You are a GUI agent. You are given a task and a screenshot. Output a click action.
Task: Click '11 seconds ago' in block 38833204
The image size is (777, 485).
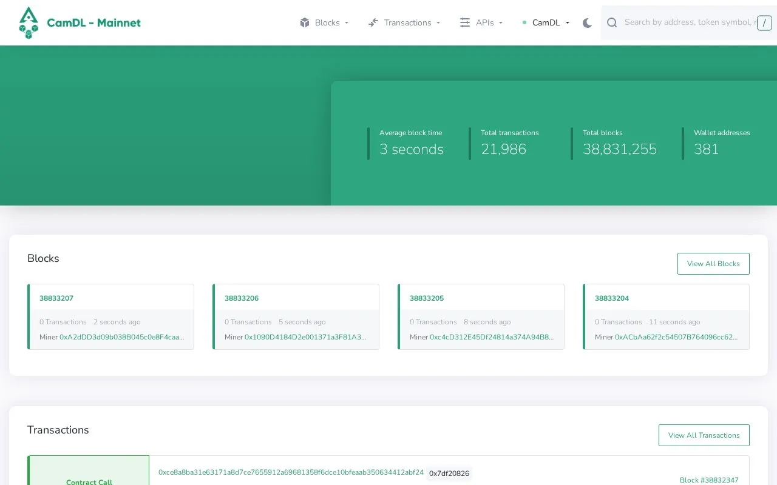[674, 322]
